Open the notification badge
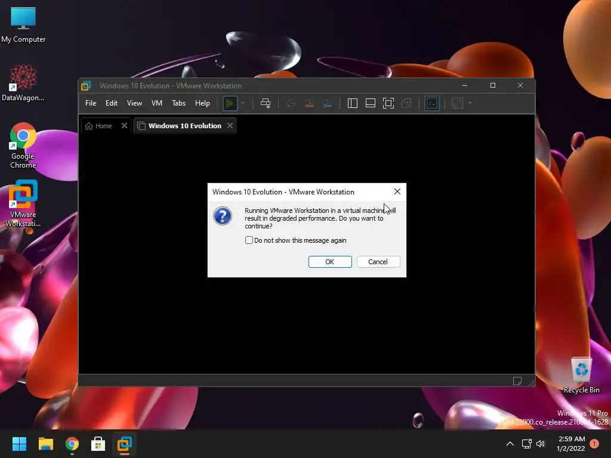The height and width of the screenshot is (458, 611). click(x=594, y=444)
